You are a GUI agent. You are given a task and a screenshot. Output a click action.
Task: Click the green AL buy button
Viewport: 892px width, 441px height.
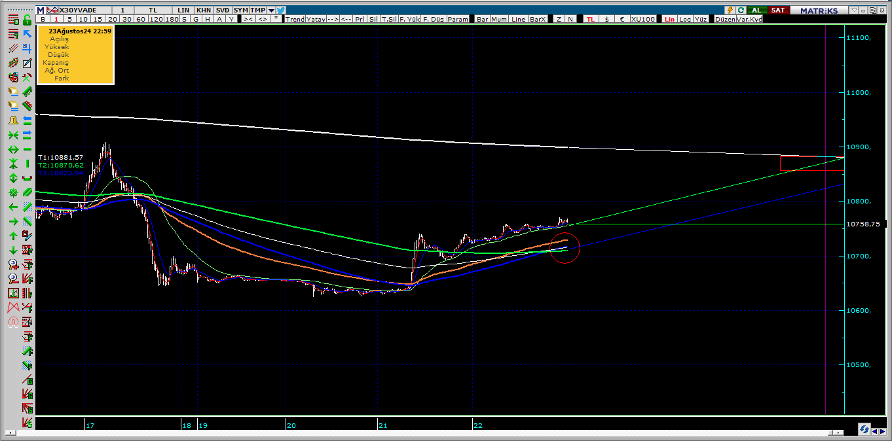(756, 10)
